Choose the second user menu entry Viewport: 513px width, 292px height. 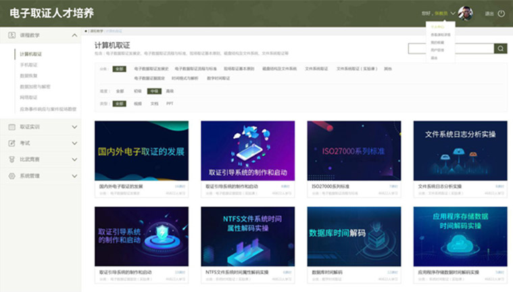click(x=441, y=34)
